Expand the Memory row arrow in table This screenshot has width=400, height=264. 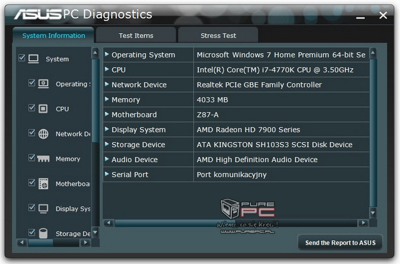coord(107,99)
